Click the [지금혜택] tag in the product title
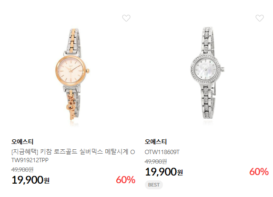The image size is (273, 197). [x=25, y=152]
